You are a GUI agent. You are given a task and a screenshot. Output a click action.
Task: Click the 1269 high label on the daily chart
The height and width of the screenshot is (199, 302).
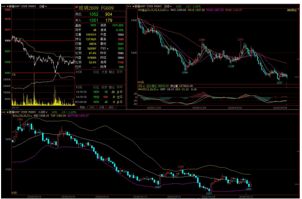click(x=202, y=40)
